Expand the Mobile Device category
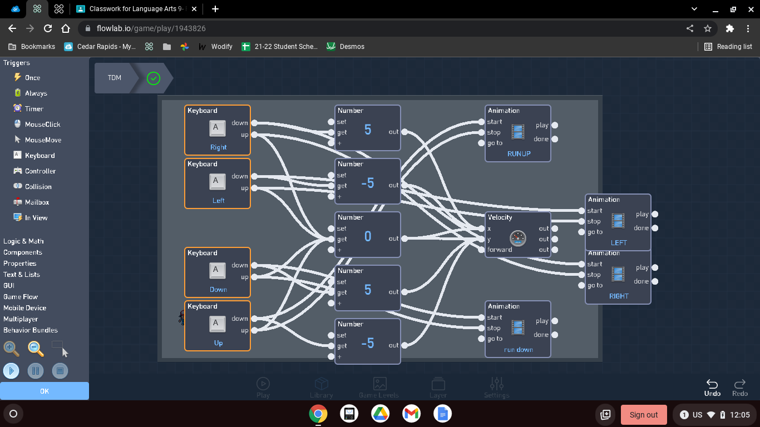This screenshot has width=760, height=427. tap(25, 308)
